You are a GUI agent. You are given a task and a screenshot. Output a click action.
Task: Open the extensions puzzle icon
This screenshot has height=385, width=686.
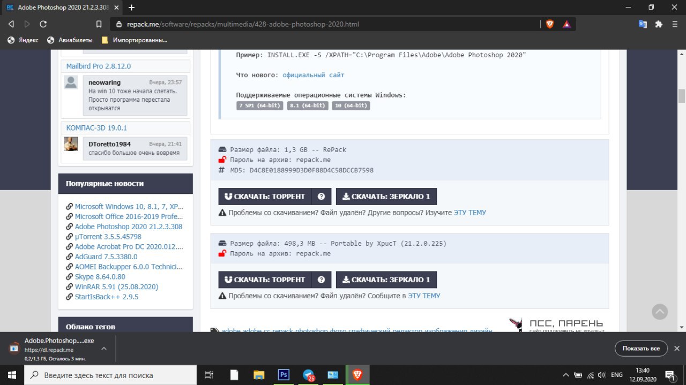tap(659, 24)
